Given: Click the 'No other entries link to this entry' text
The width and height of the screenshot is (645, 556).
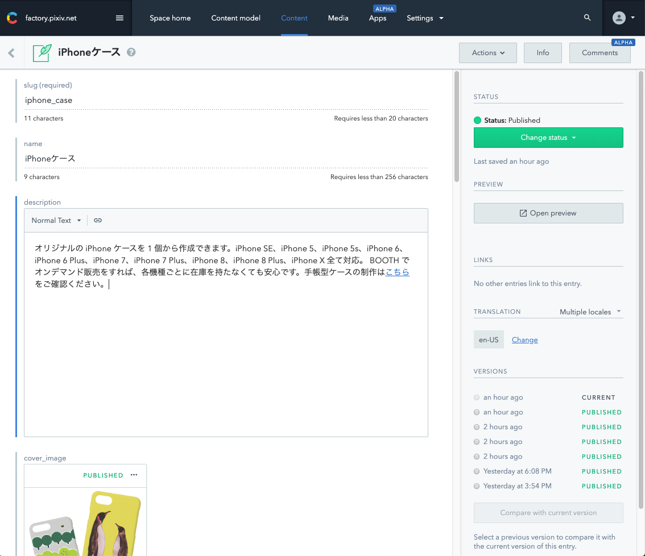Looking at the screenshot, I should (528, 283).
